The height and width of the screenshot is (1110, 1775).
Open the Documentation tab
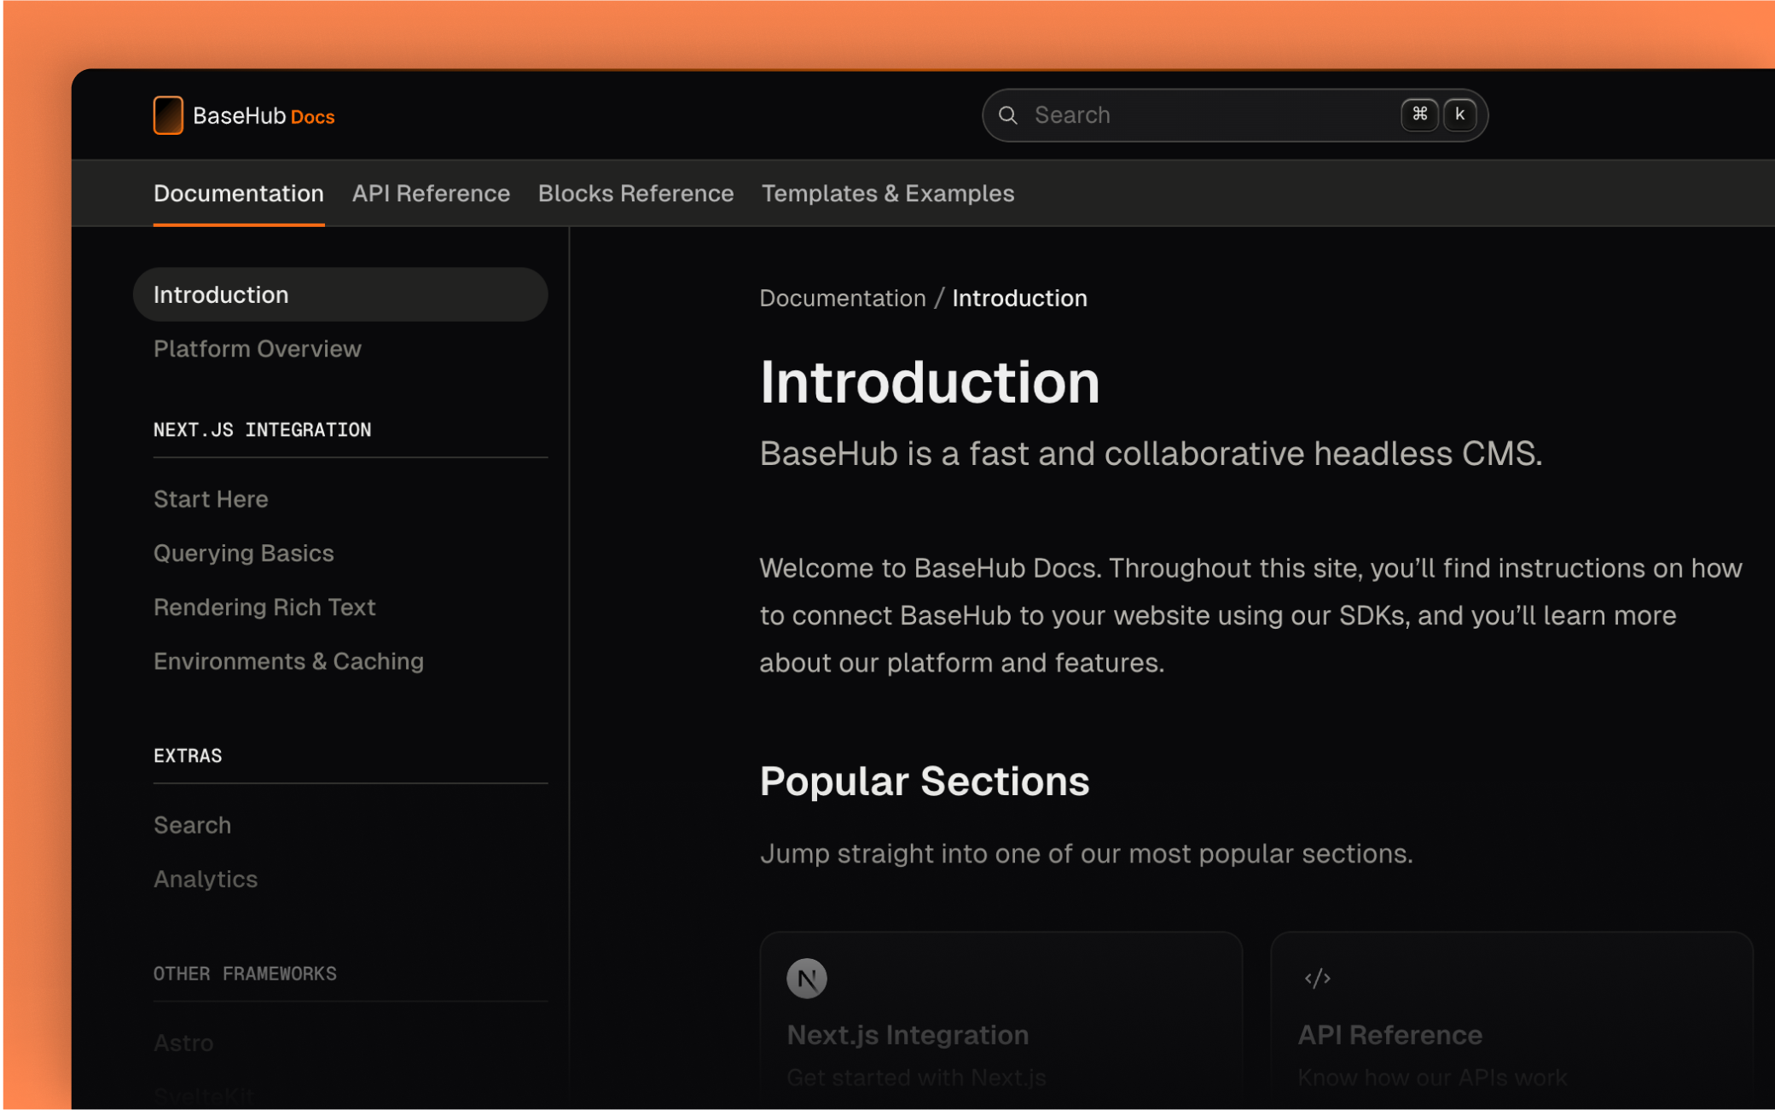239,194
